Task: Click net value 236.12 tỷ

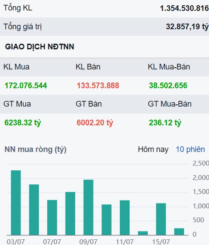Action: pos(165,123)
